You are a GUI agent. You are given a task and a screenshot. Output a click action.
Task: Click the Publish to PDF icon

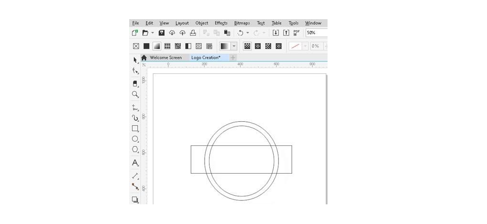(296, 33)
